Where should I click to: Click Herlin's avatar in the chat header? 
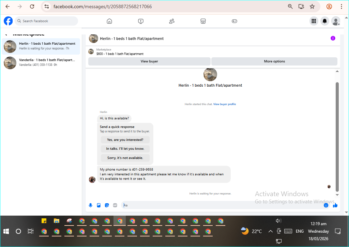[x=93, y=39]
